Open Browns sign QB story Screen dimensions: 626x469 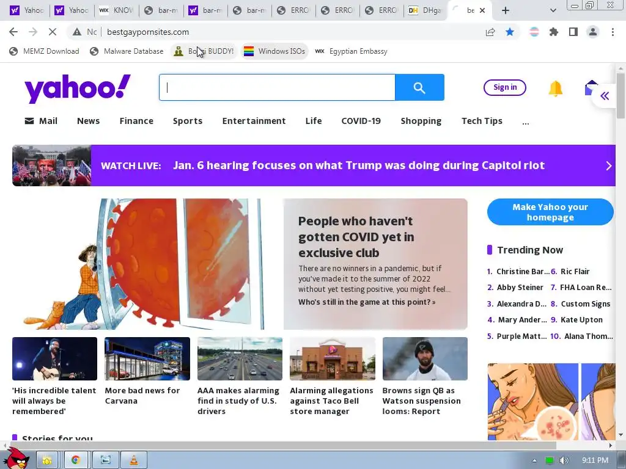(x=422, y=401)
